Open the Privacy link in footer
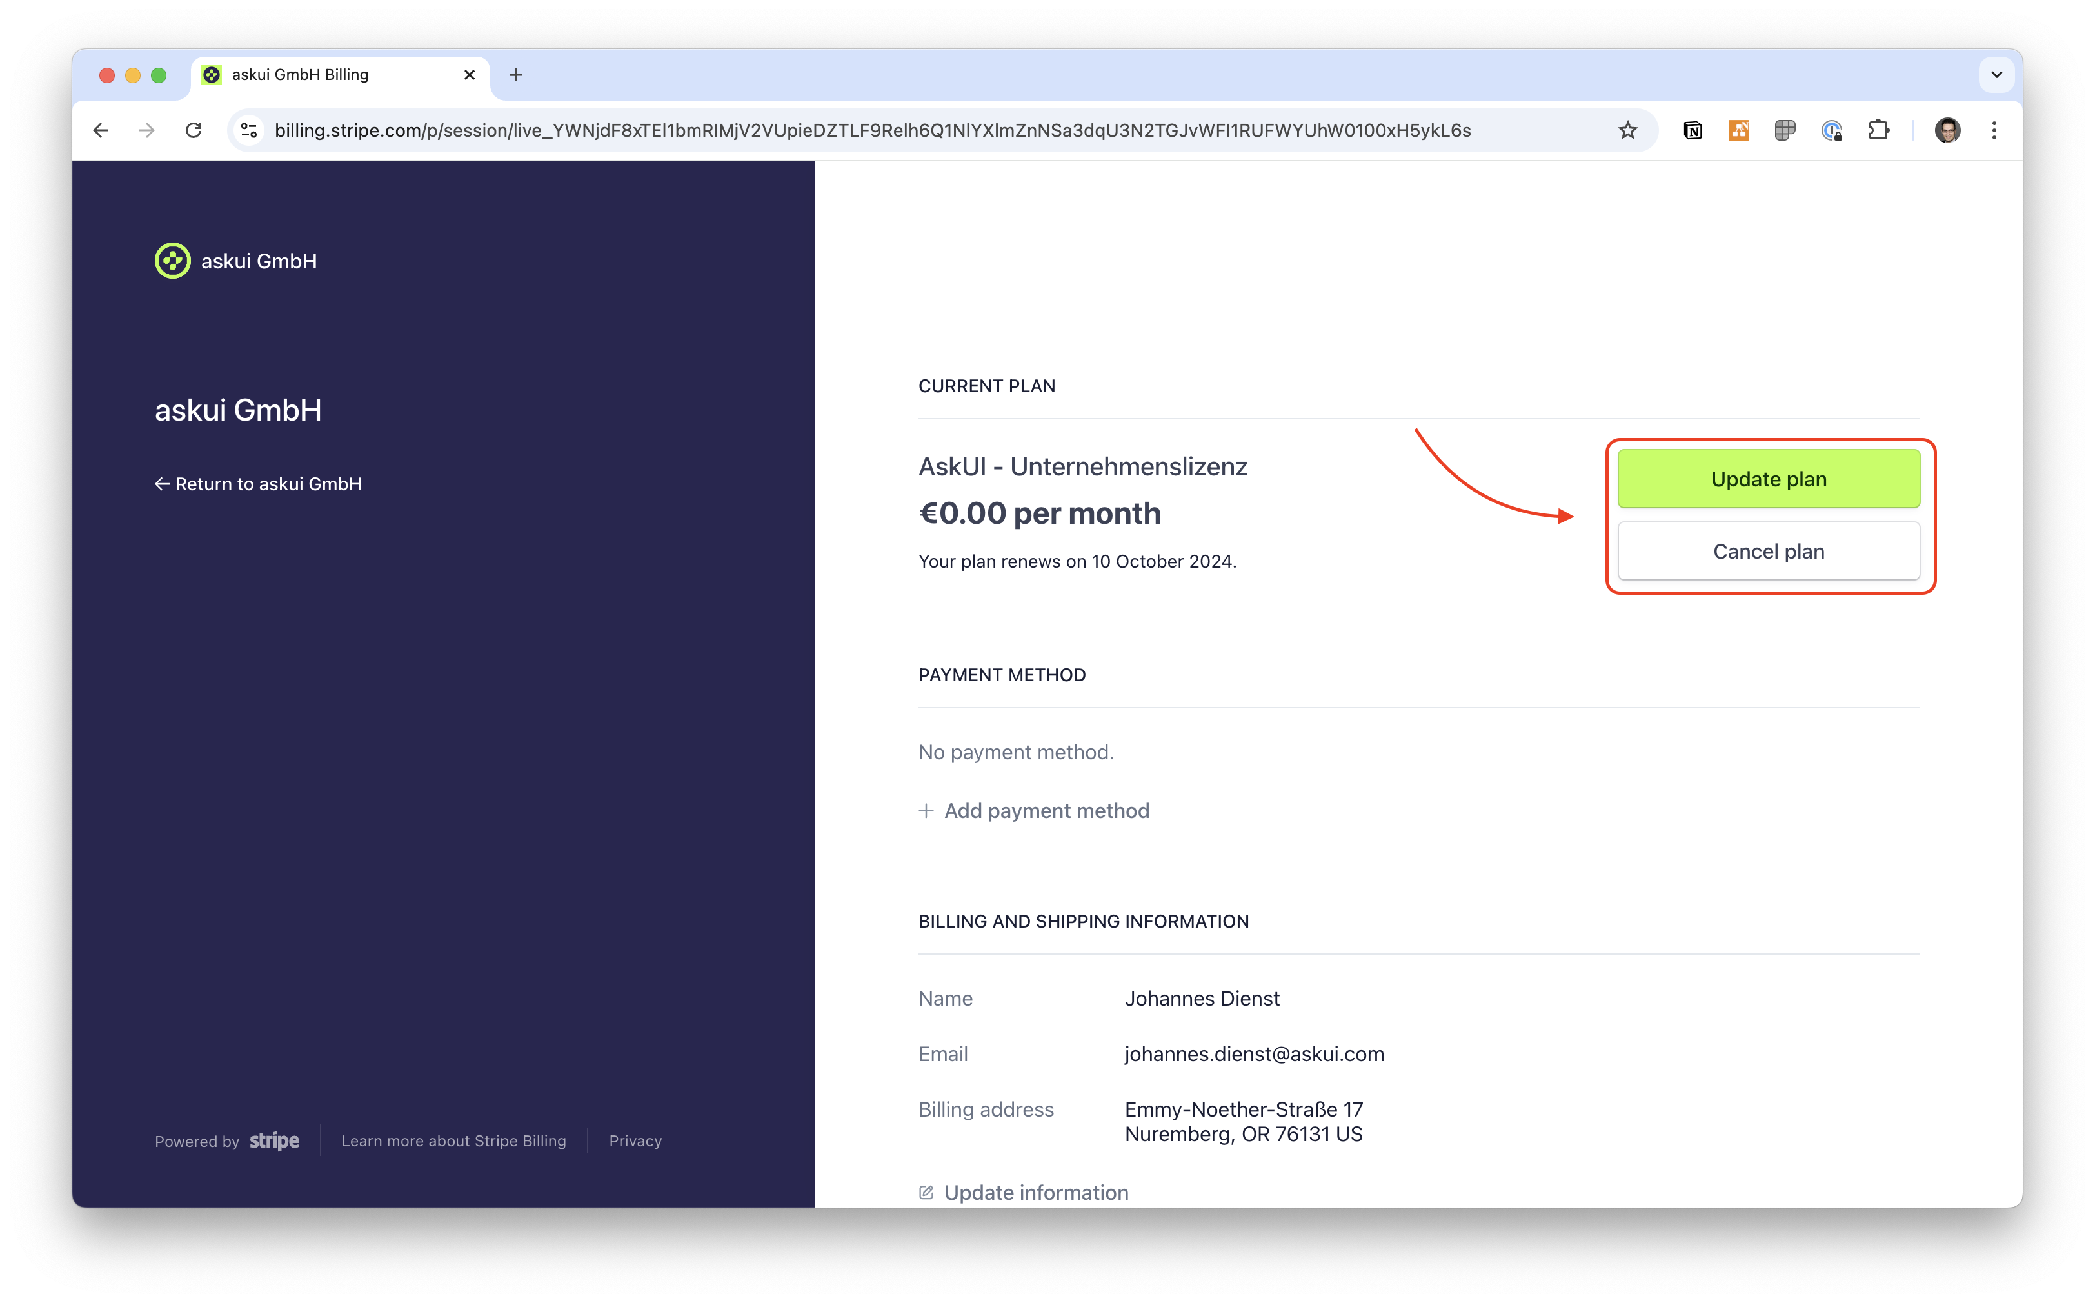 [x=635, y=1141]
